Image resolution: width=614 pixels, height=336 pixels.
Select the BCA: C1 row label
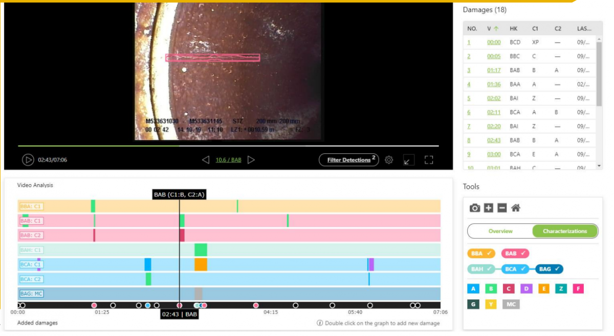tap(31, 264)
